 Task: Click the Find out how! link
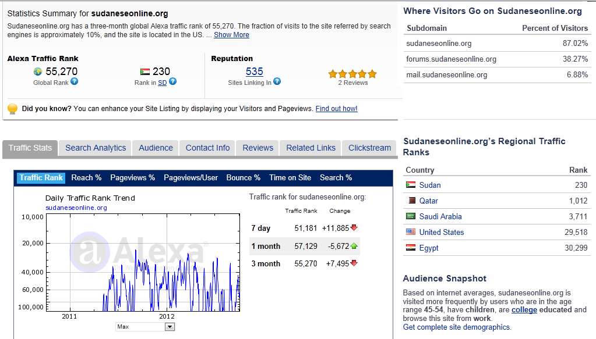pyautogui.click(x=336, y=109)
